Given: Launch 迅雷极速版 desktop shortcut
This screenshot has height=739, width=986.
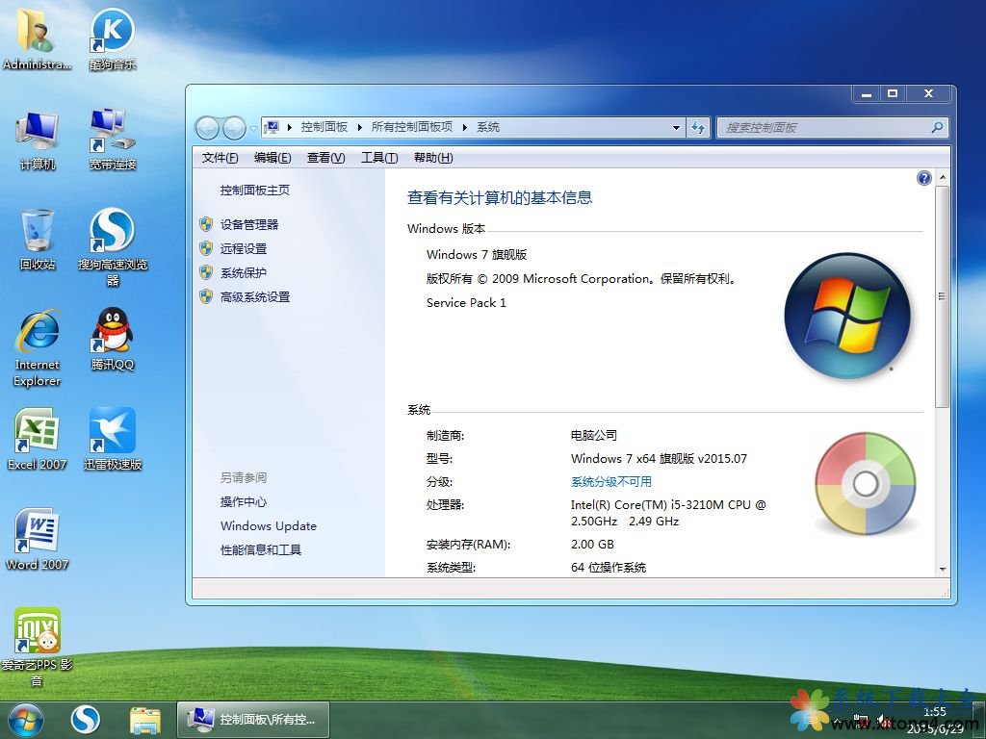Looking at the screenshot, I should [x=112, y=439].
